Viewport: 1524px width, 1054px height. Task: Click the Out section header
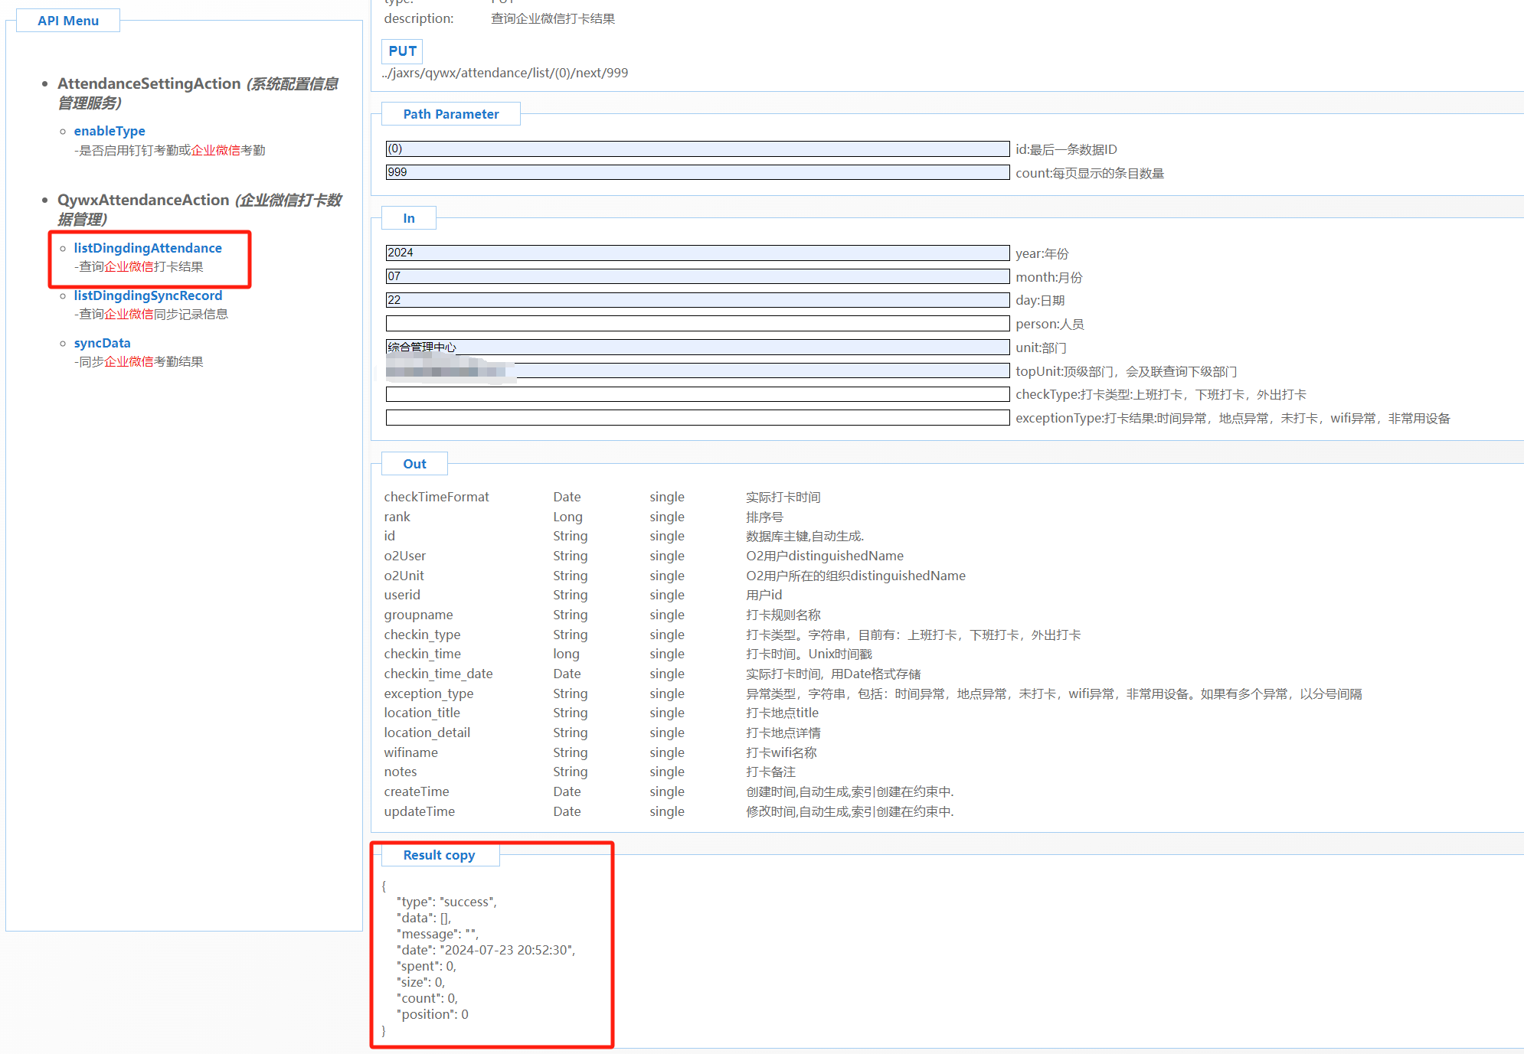coord(414,464)
